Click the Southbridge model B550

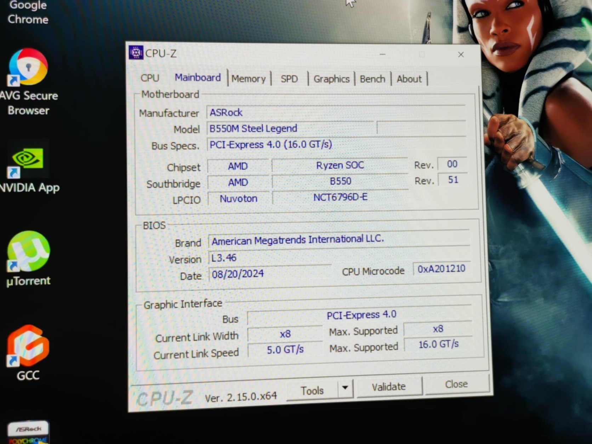click(x=340, y=181)
